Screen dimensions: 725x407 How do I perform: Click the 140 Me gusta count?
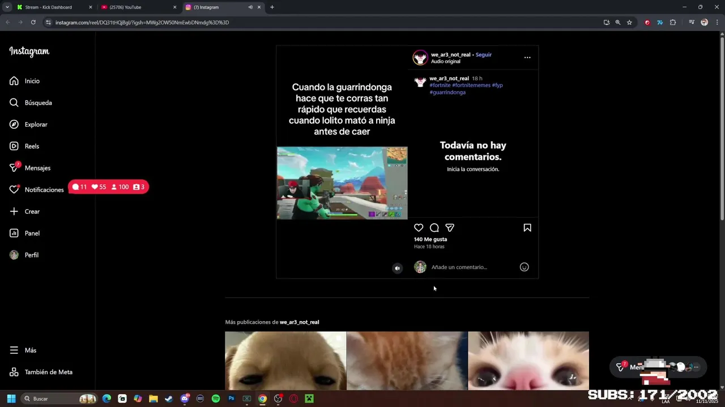430,240
